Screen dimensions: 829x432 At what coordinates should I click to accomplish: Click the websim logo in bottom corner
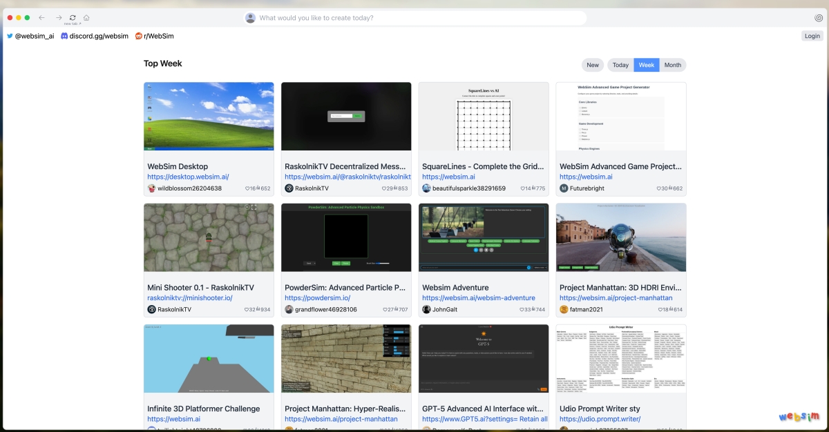799,417
